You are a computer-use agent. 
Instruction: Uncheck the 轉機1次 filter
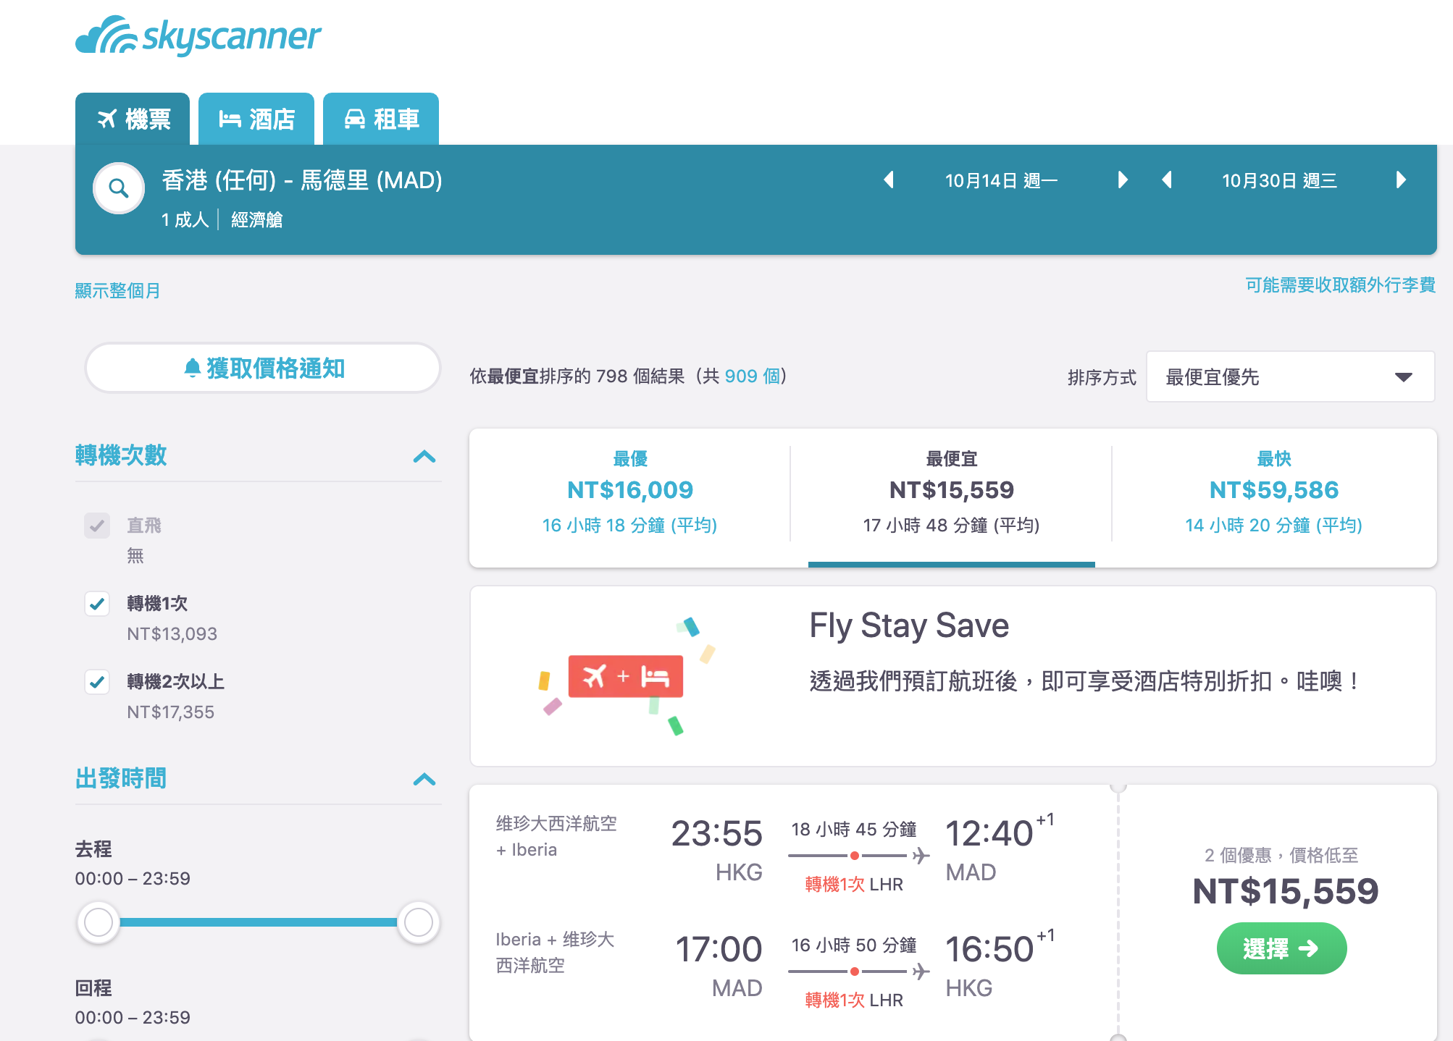[x=97, y=604]
